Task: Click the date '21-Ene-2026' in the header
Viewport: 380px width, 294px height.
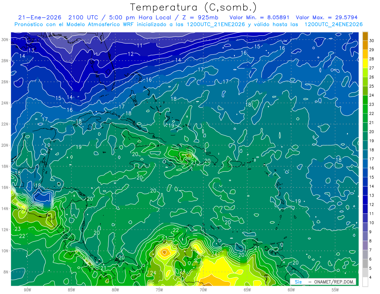Action: pyautogui.click(x=40, y=17)
